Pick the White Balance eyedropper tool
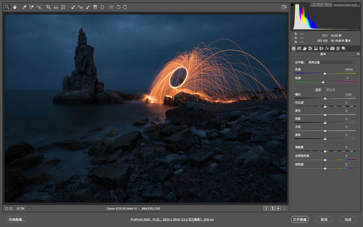Viewport: 363px width, 227px height. pos(24,7)
